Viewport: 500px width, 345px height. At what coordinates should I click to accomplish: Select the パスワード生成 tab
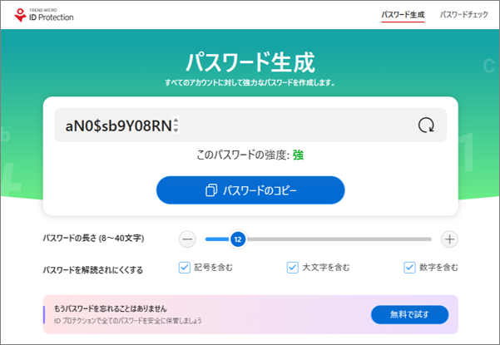click(x=403, y=15)
